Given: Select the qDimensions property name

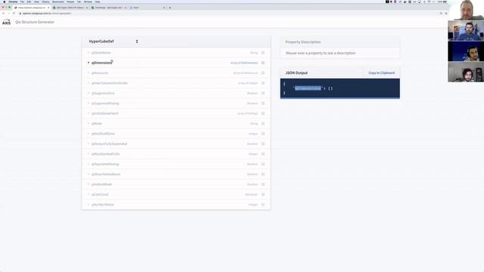Looking at the screenshot, I should click(x=102, y=63).
